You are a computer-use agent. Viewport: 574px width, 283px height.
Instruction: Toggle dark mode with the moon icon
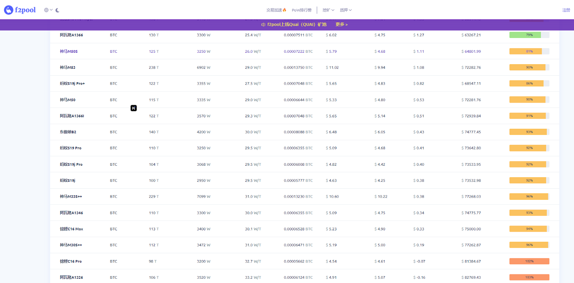click(x=57, y=10)
